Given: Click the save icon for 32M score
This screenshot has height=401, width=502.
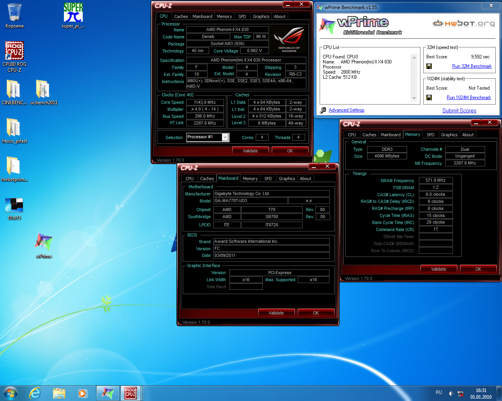Looking at the screenshot, I should click(429, 66).
